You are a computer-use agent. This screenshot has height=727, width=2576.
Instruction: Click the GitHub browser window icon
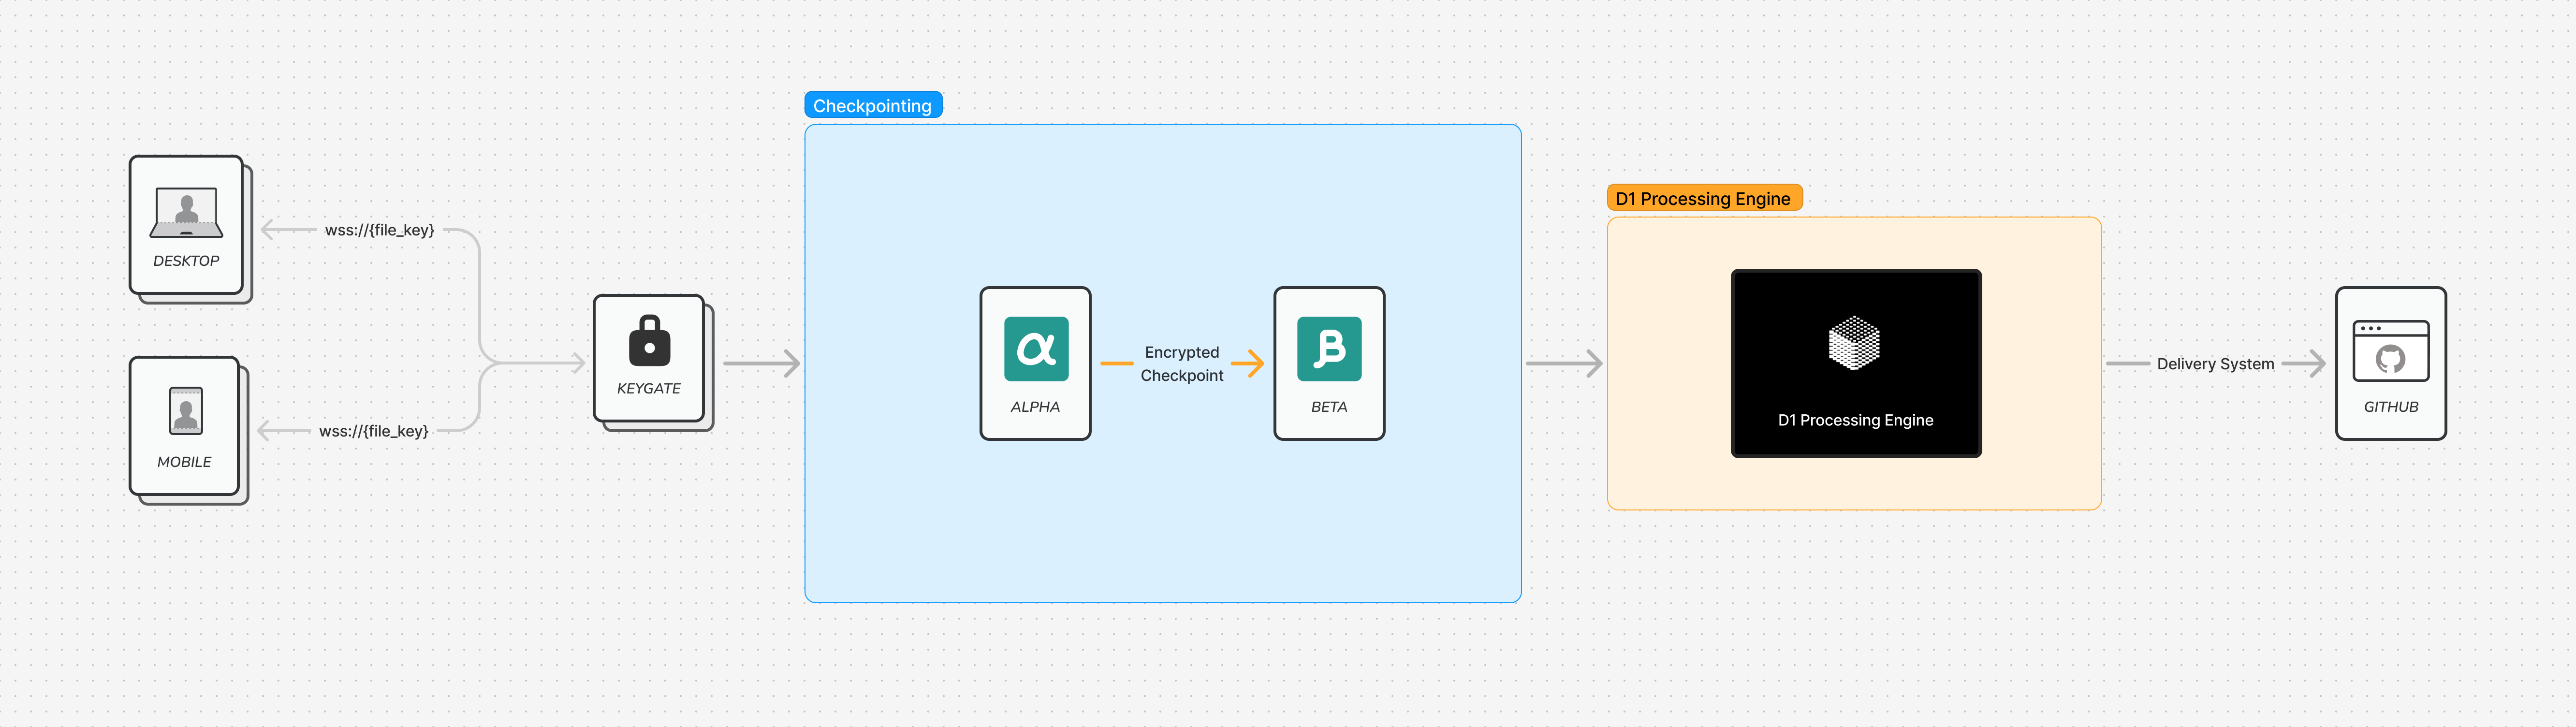click(2391, 351)
